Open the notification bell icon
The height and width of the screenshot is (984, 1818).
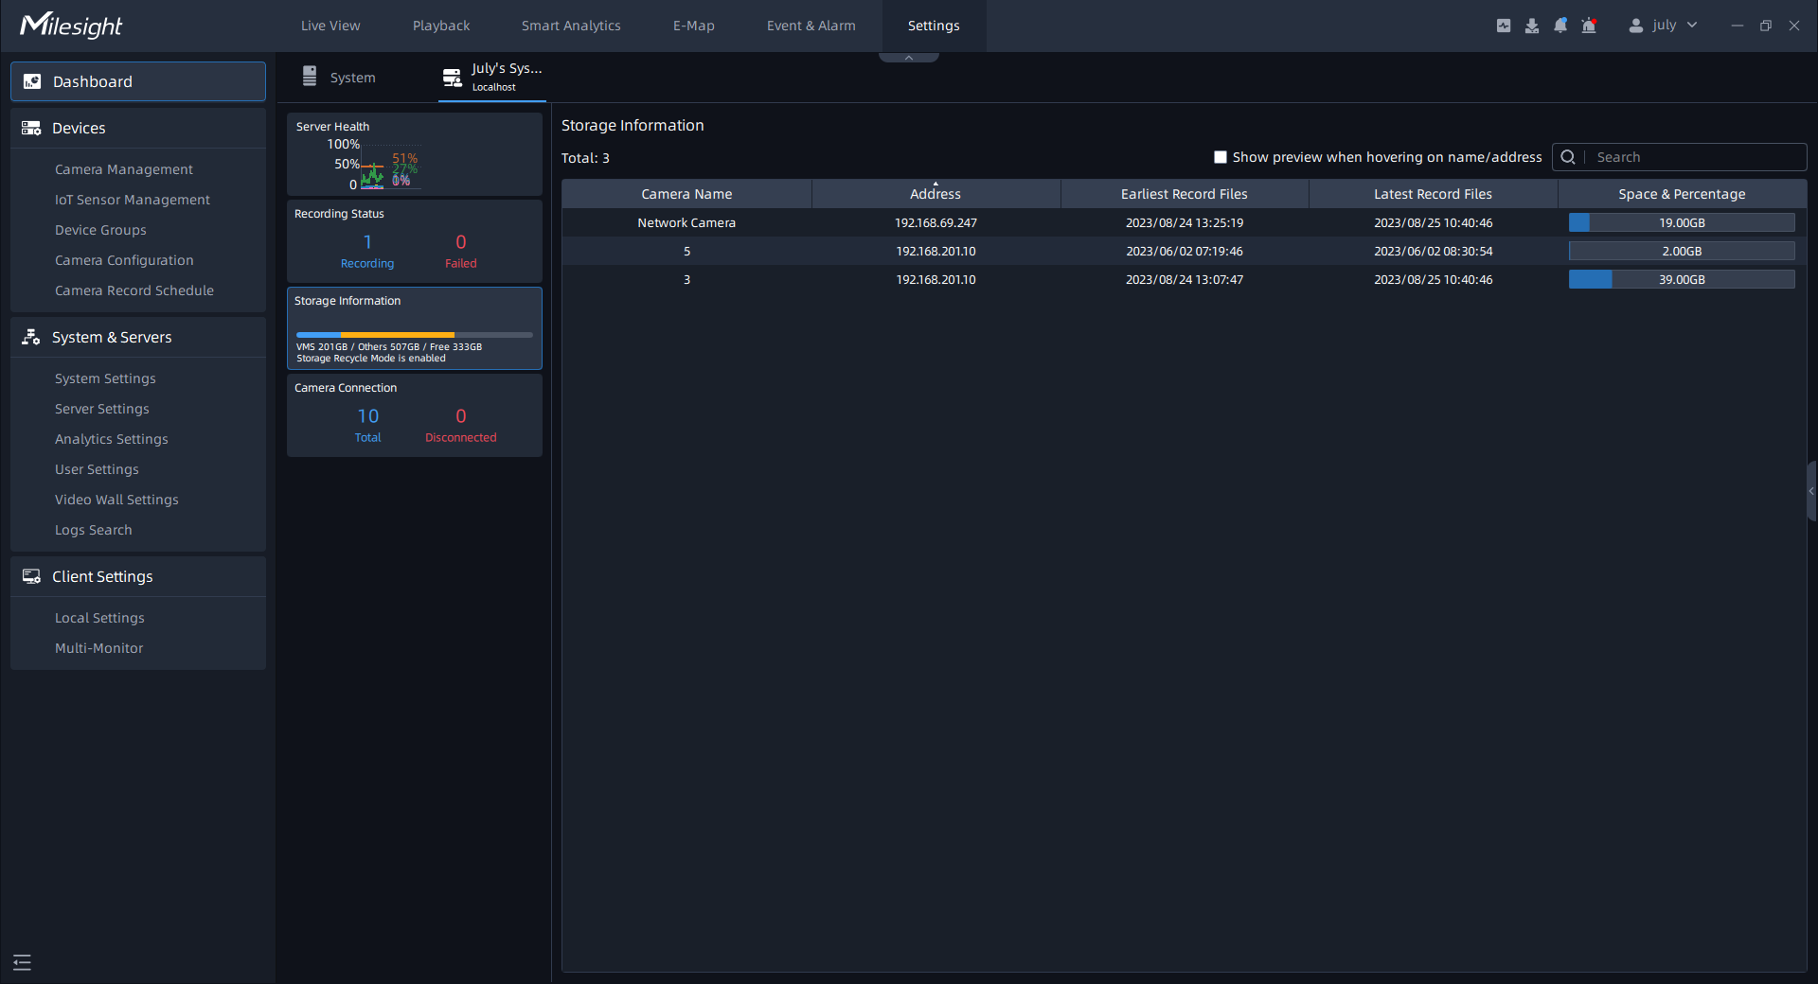tap(1560, 26)
